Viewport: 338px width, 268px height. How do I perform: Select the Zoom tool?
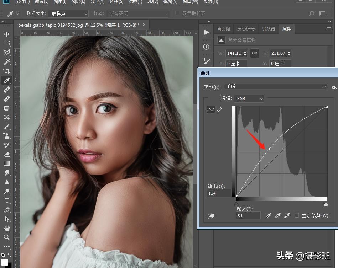(7, 237)
